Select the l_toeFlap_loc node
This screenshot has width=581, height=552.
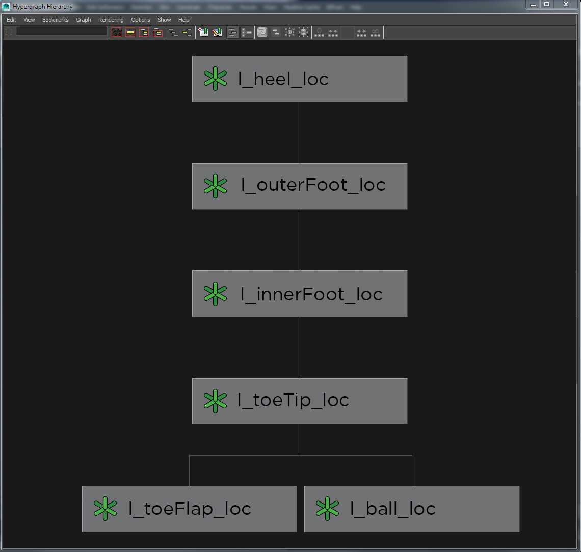pyautogui.click(x=190, y=509)
